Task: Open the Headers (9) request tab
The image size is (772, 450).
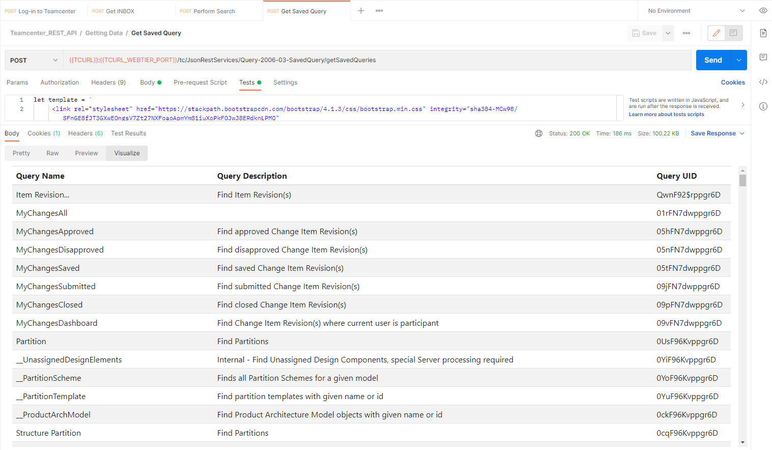Action: (x=108, y=82)
